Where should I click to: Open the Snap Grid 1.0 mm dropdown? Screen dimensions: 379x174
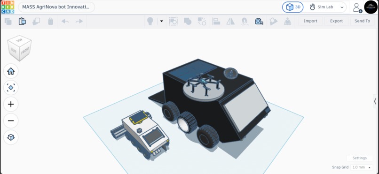tap(361, 167)
